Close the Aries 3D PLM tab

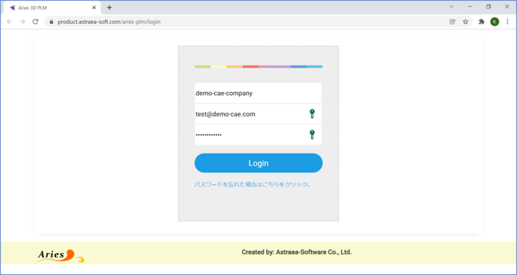[94, 8]
